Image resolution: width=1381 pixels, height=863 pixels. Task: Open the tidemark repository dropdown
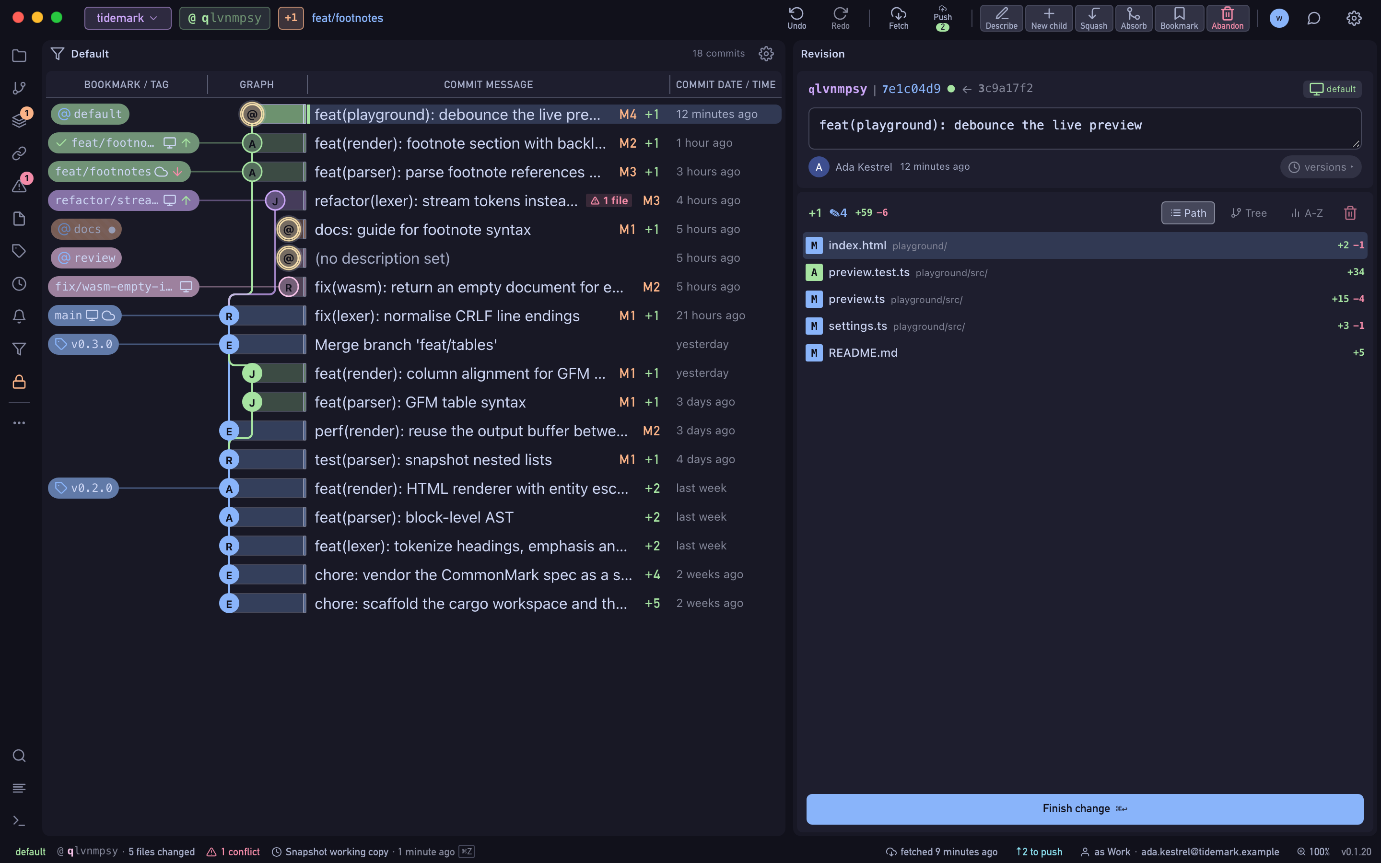tap(127, 18)
